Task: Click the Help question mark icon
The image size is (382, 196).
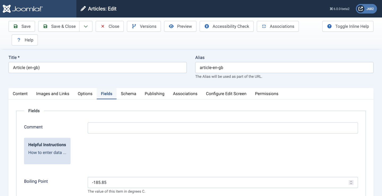Action: click(x=19, y=40)
